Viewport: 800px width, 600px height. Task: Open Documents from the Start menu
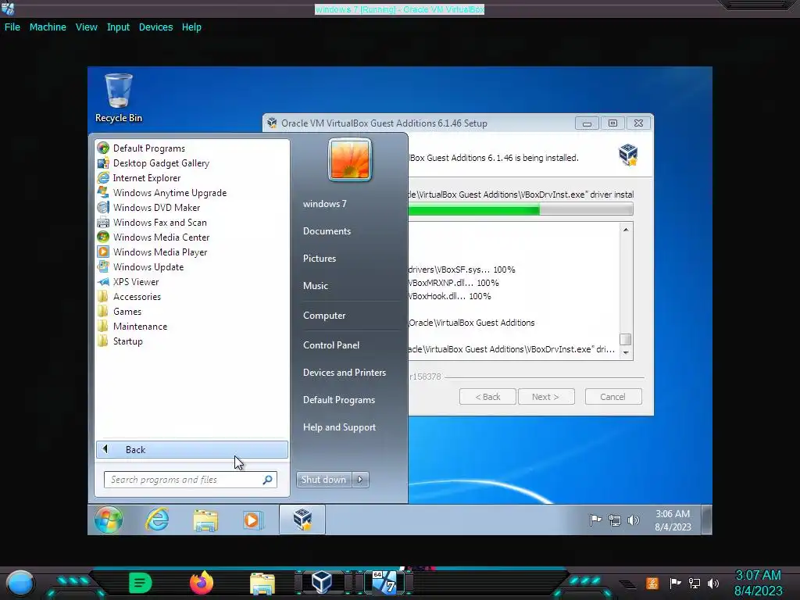[x=327, y=230]
